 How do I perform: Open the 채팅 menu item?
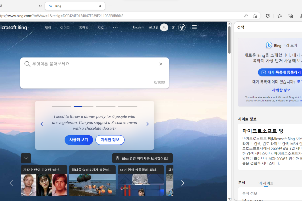click(48, 28)
